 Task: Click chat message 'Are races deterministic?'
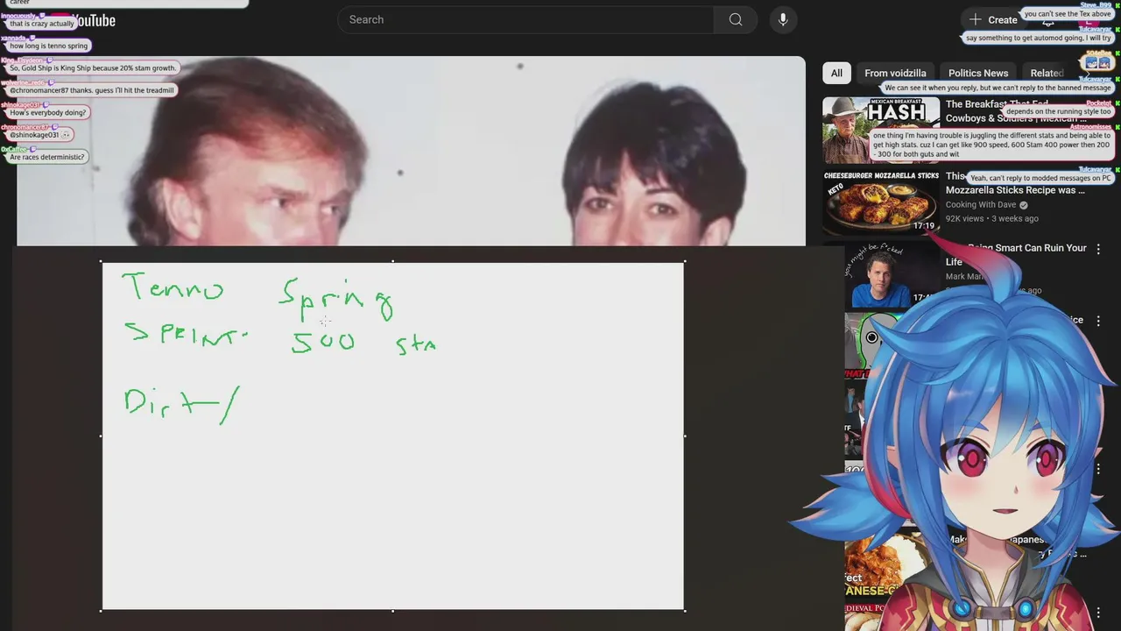point(47,157)
